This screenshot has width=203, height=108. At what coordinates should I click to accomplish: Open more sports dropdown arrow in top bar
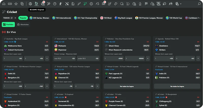pyautogui.click(x=181, y=4)
